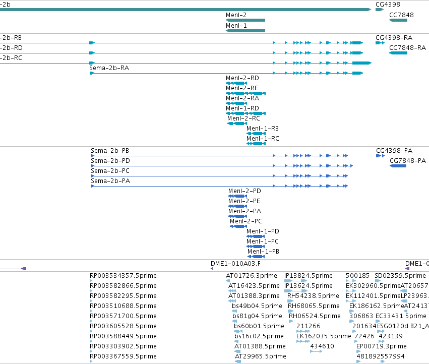This screenshot has width=429, height=364.
Task: Select the RP003605528.5prime EST label
Action: click(123, 326)
